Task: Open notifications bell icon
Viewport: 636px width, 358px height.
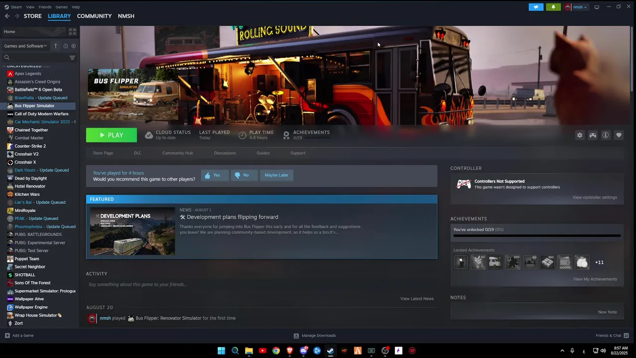Action: [553, 7]
